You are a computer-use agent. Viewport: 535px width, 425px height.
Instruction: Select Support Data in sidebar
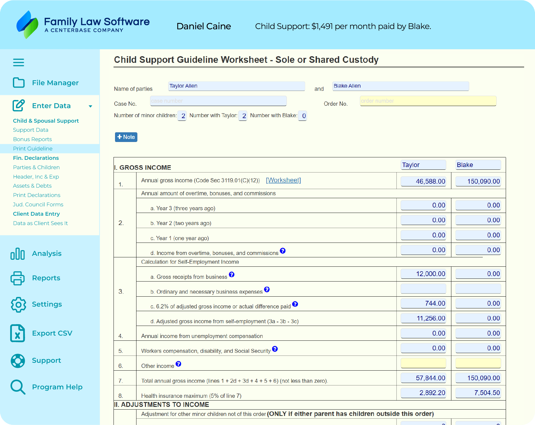click(x=30, y=130)
